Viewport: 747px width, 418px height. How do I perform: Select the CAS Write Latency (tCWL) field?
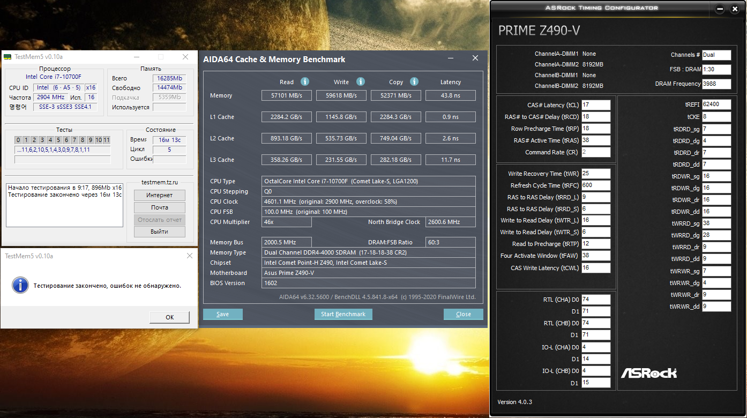click(596, 268)
